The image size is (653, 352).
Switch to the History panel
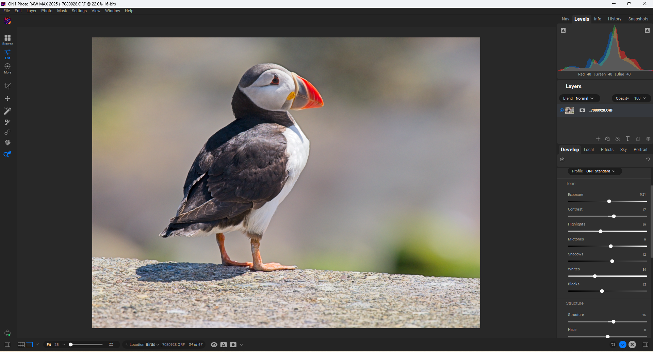[x=614, y=19]
